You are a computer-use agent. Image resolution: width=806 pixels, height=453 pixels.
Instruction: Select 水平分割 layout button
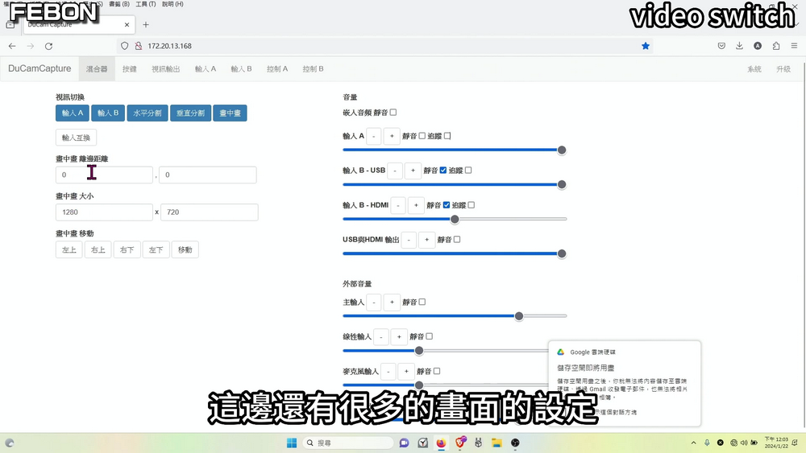click(x=147, y=113)
